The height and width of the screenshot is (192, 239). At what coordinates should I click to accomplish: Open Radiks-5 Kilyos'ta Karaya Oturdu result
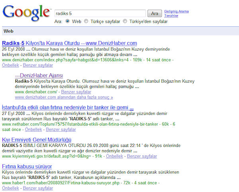(x=69, y=43)
